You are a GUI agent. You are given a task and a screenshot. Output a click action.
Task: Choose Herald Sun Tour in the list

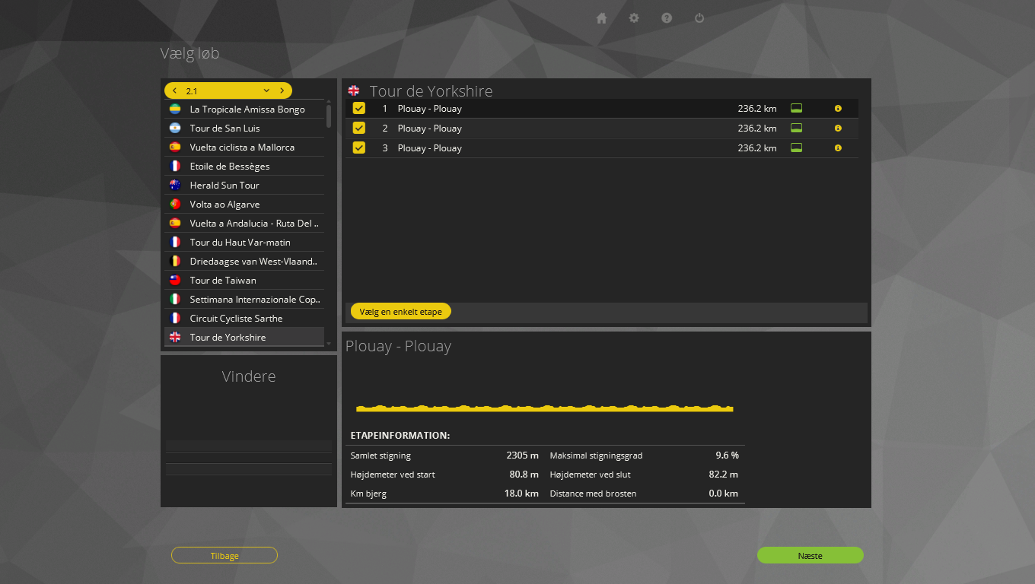tap(225, 186)
